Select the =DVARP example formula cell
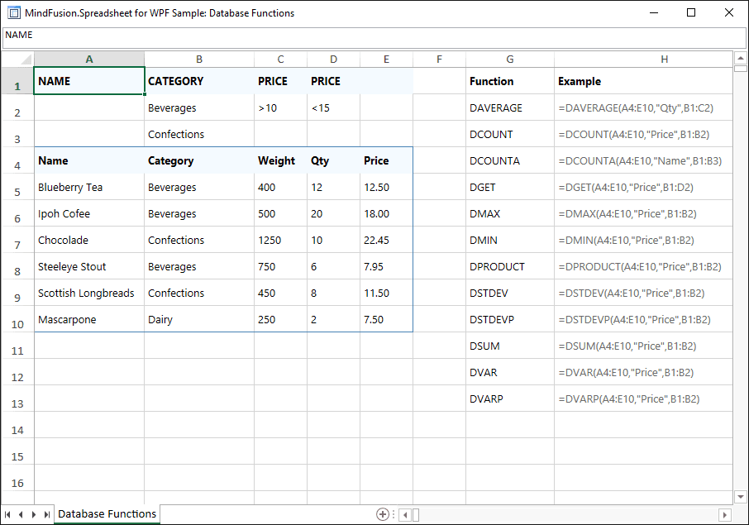The image size is (749, 525). tap(643, 399)
